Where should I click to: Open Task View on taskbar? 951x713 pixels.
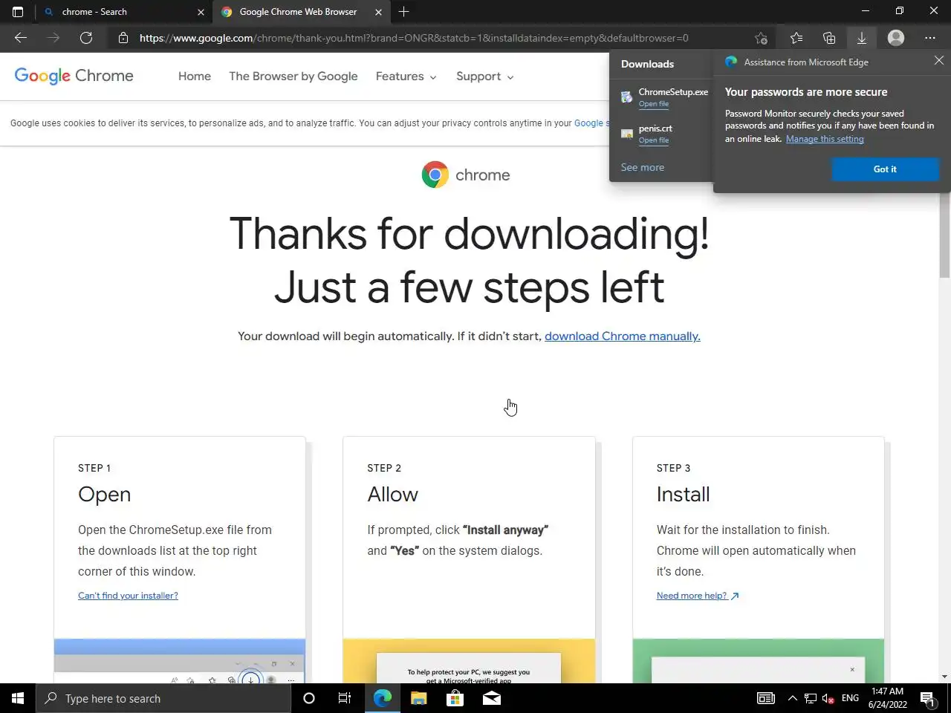pyautogui.click(x=345, y=698)
